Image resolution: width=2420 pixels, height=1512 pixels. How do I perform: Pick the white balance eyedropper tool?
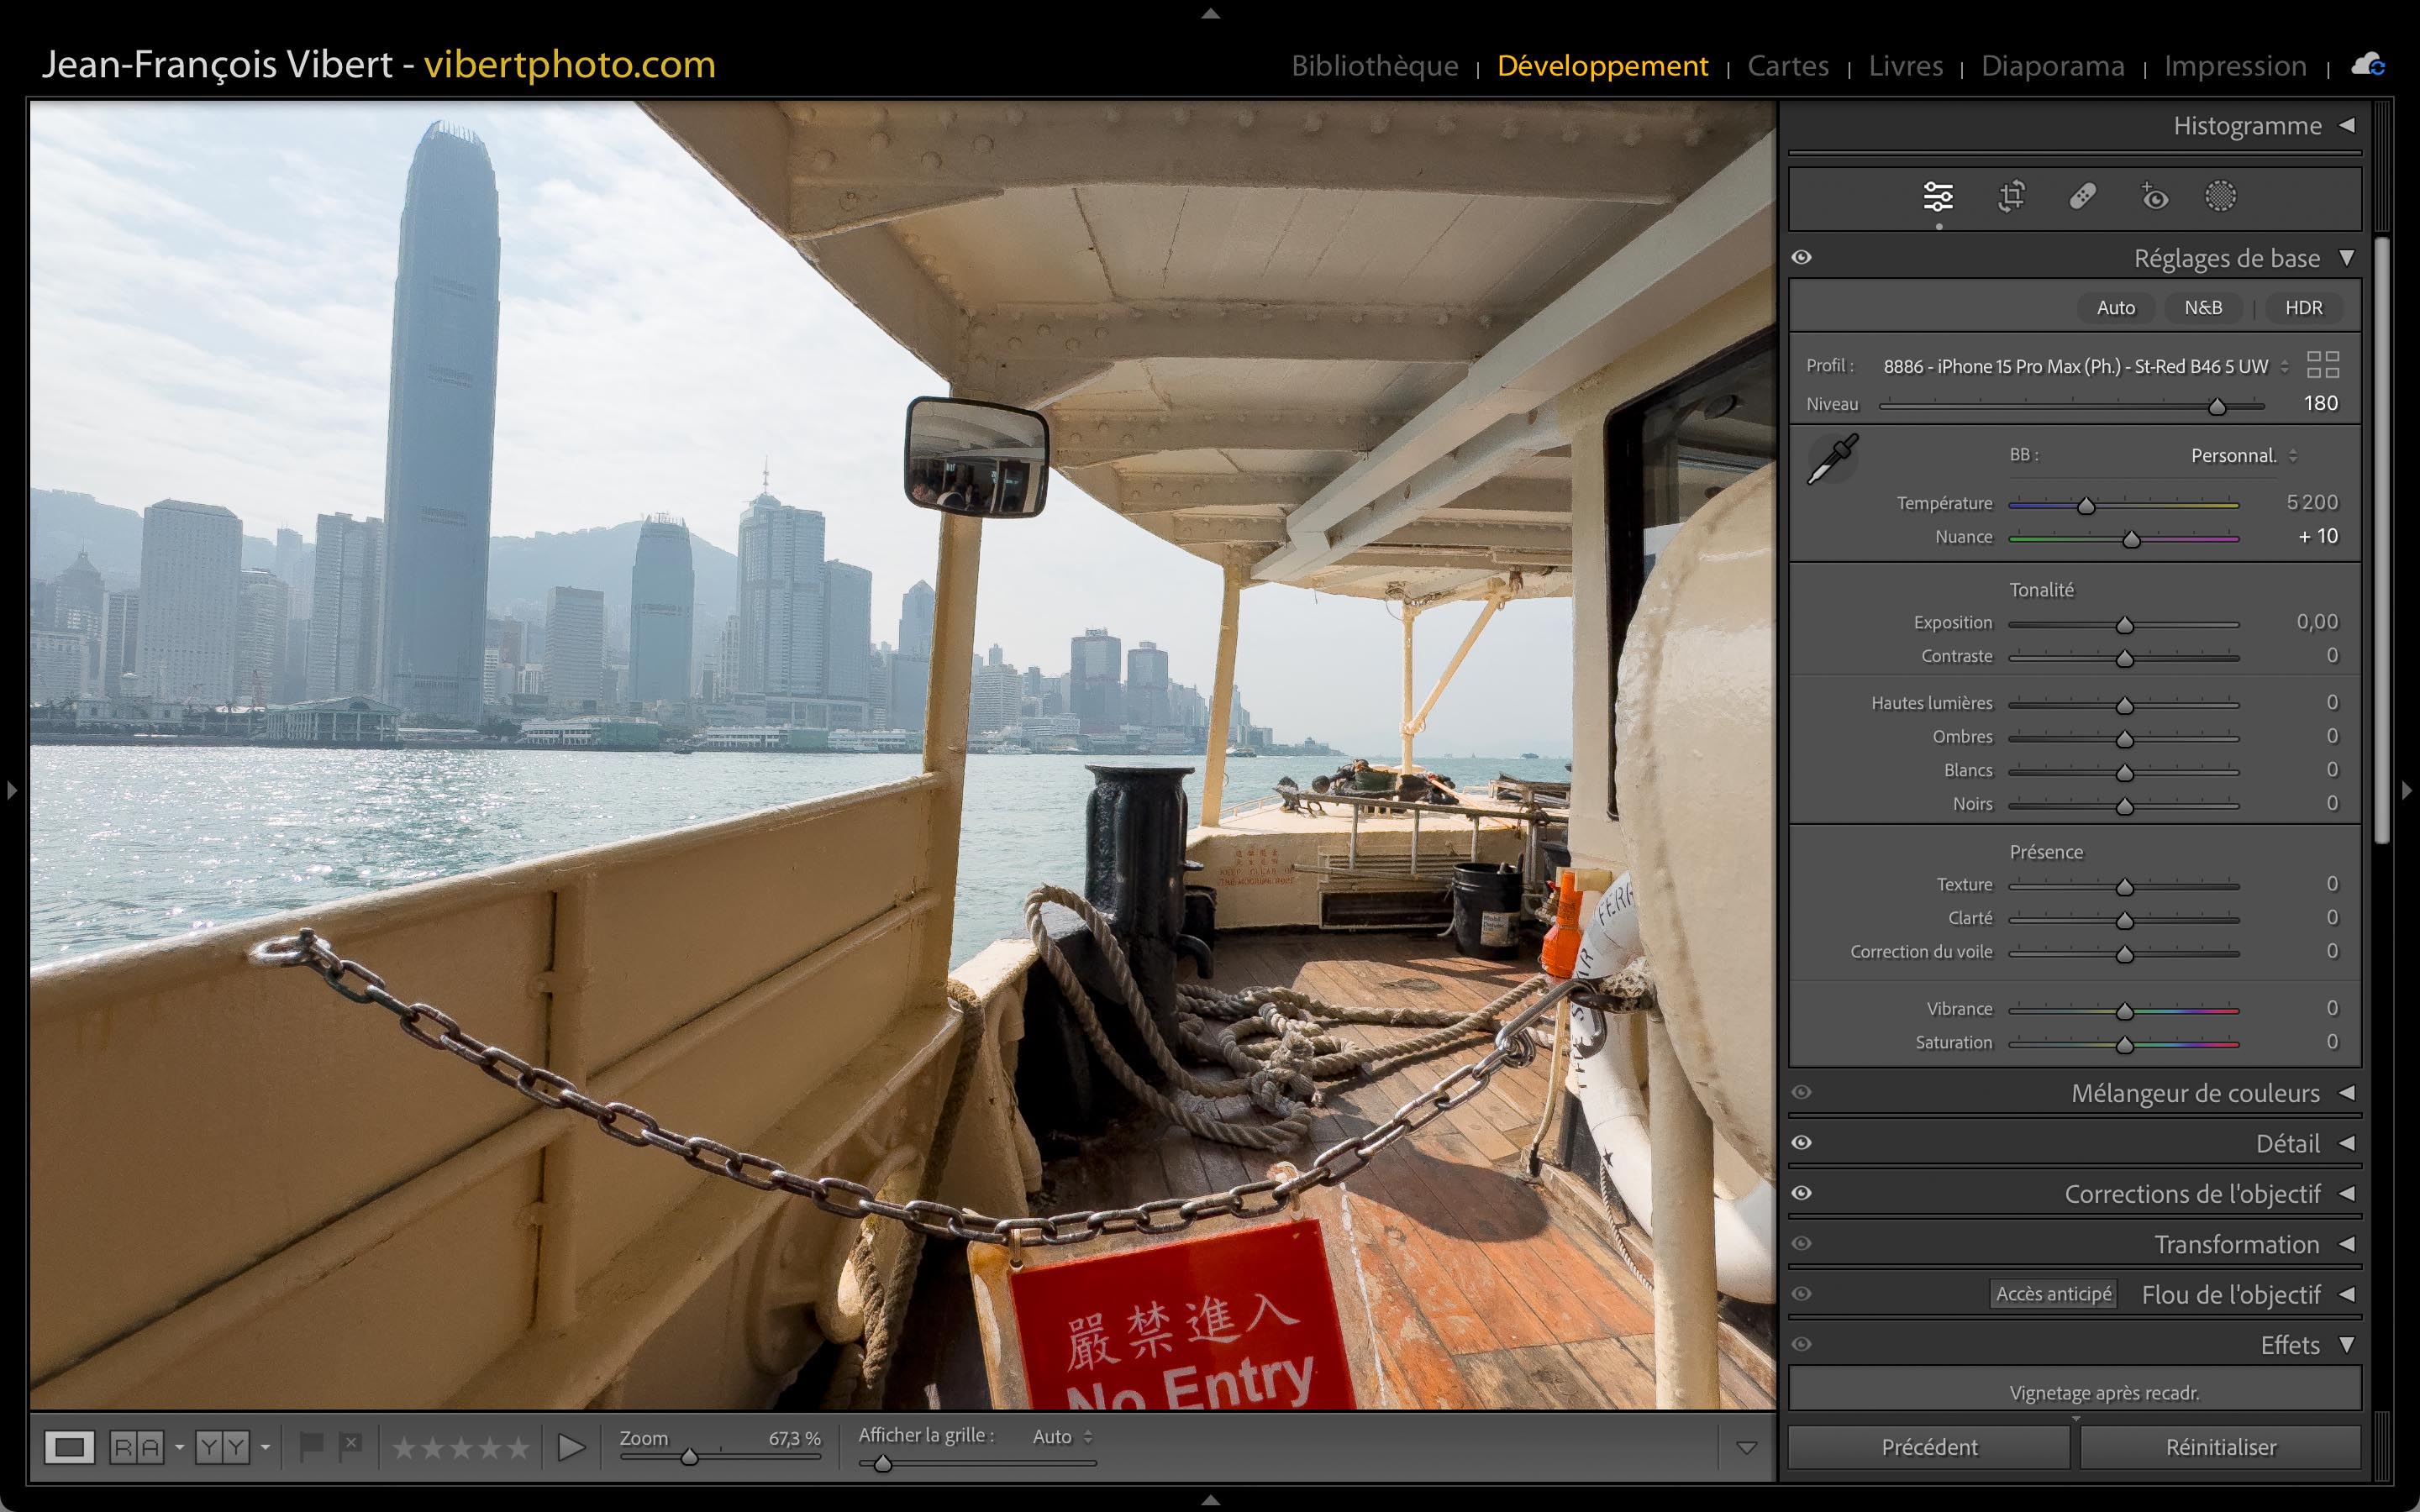coord(1832,460)
